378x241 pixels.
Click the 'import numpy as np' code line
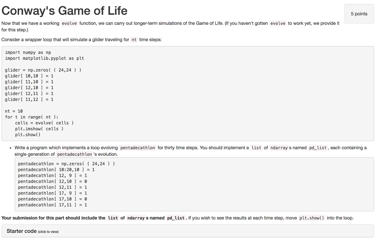coord(28,52)
